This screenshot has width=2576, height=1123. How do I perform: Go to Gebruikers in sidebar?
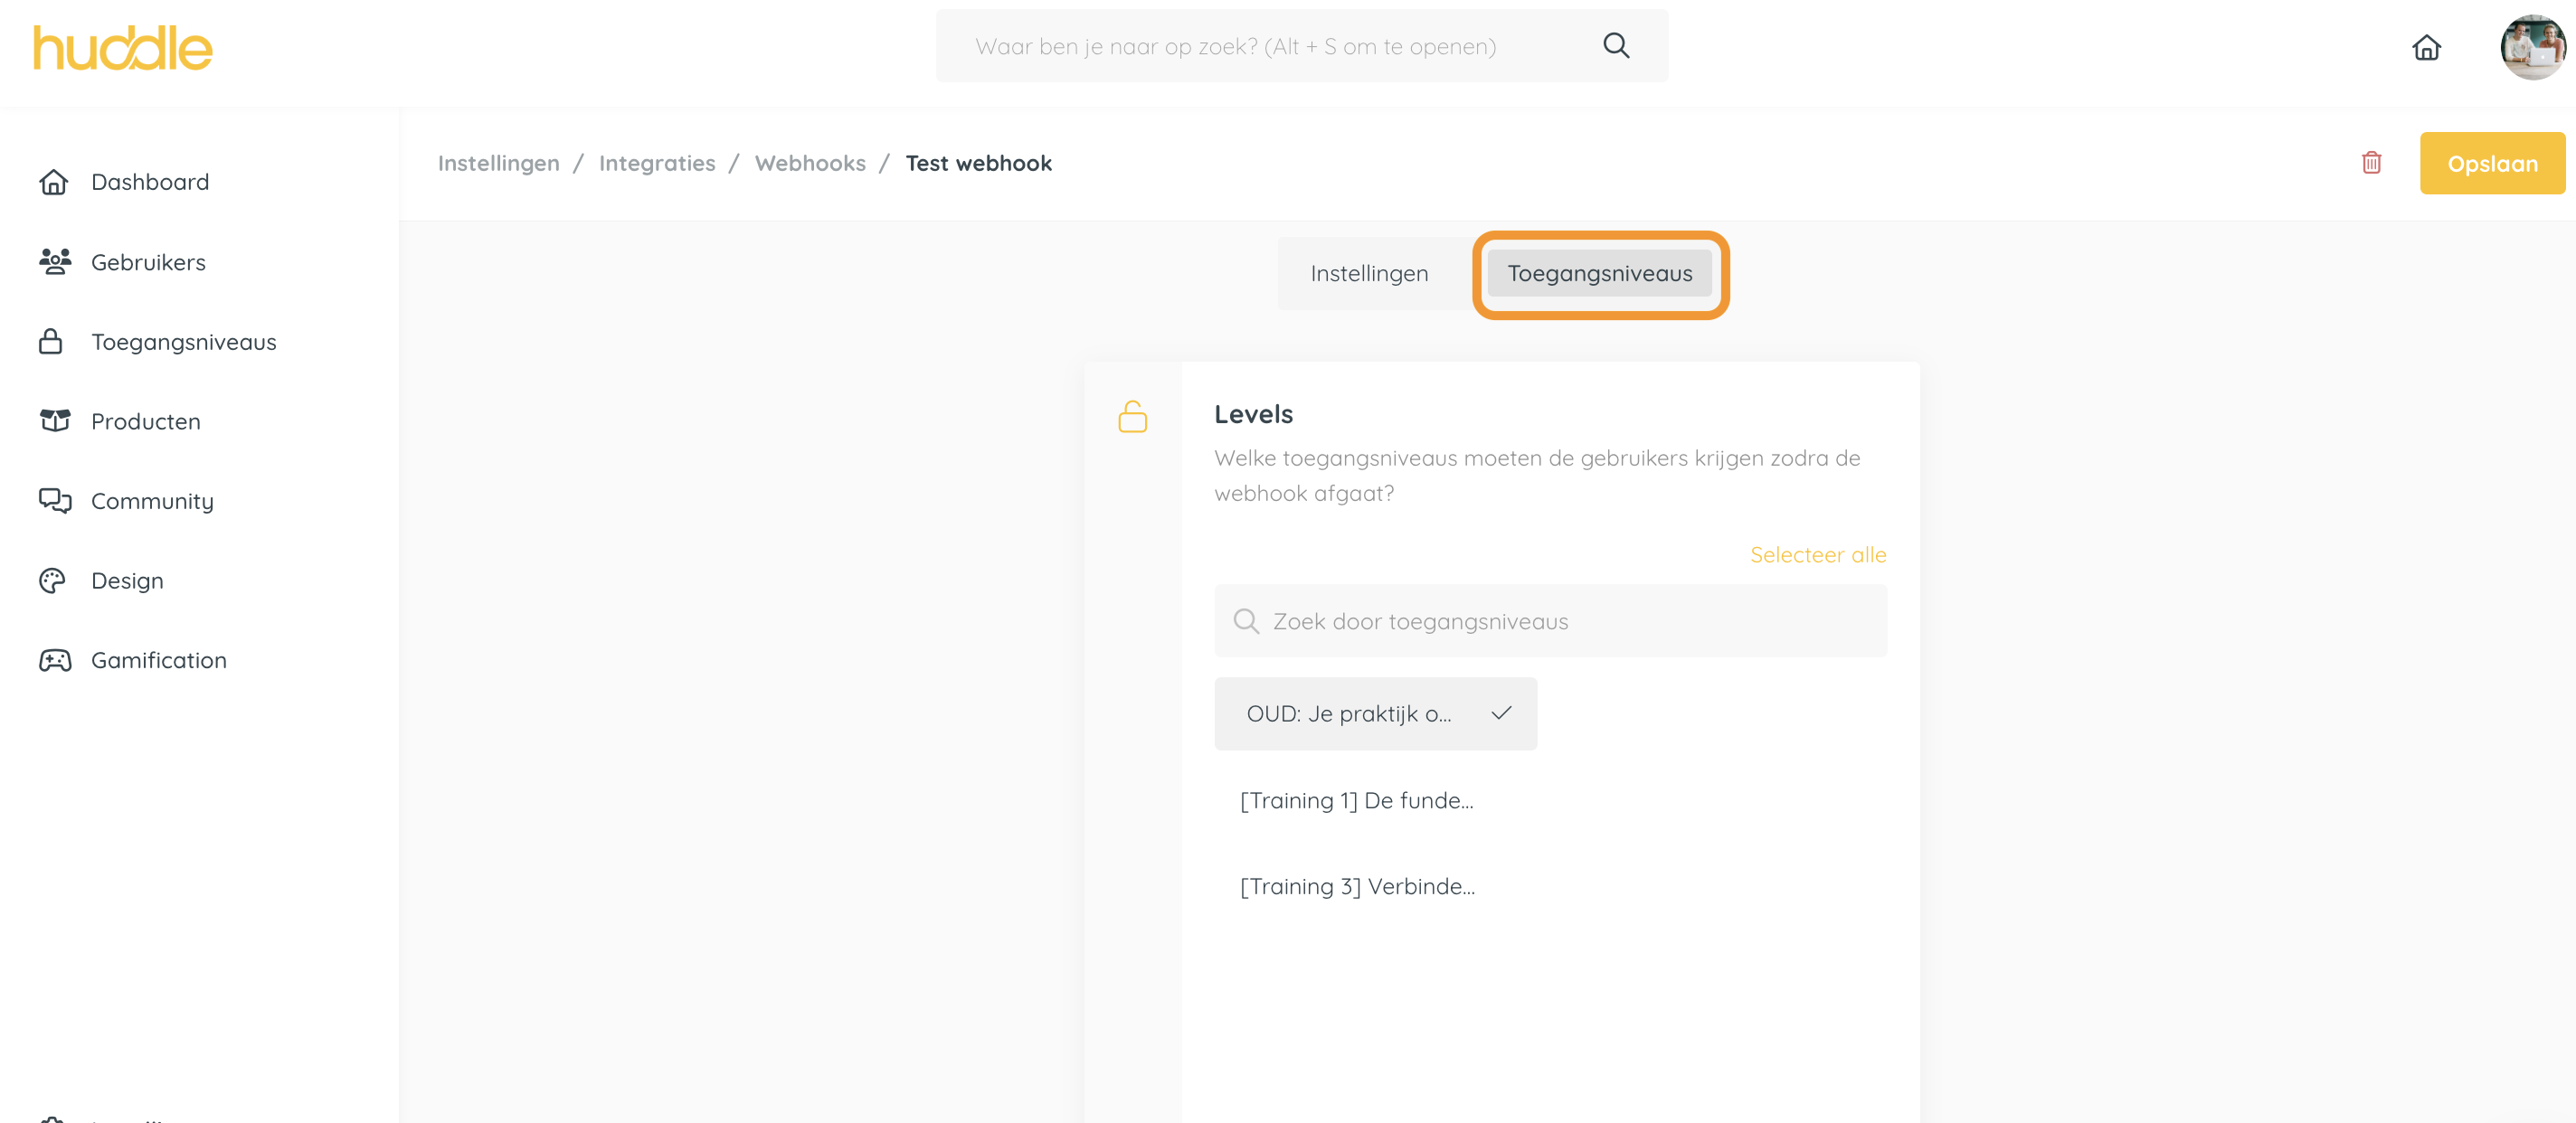click(x=148, y=262)
